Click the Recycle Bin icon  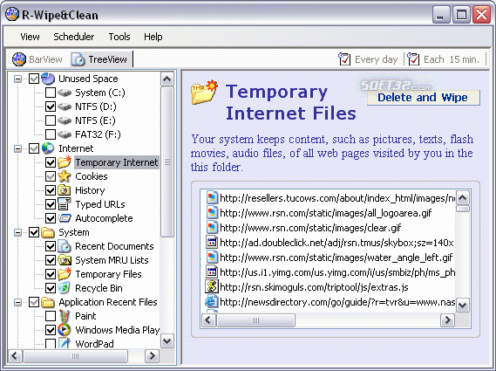pos(65,288)
